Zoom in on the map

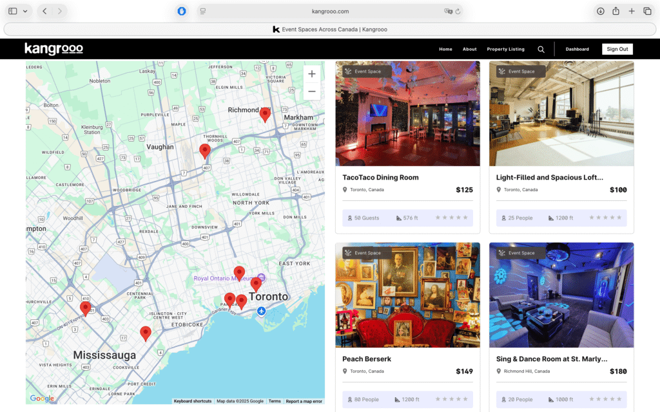coord(312,74)
